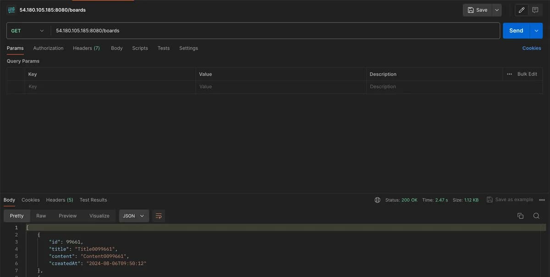The image size is (550, 277).
Task: Open the Scripts tab
Action: pyautogui.click(x=140, y=48)
